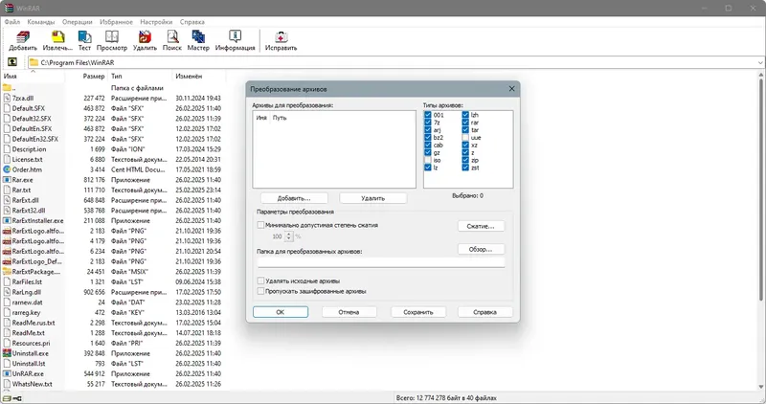Select the rarreg.key file row

coord(113,313)
